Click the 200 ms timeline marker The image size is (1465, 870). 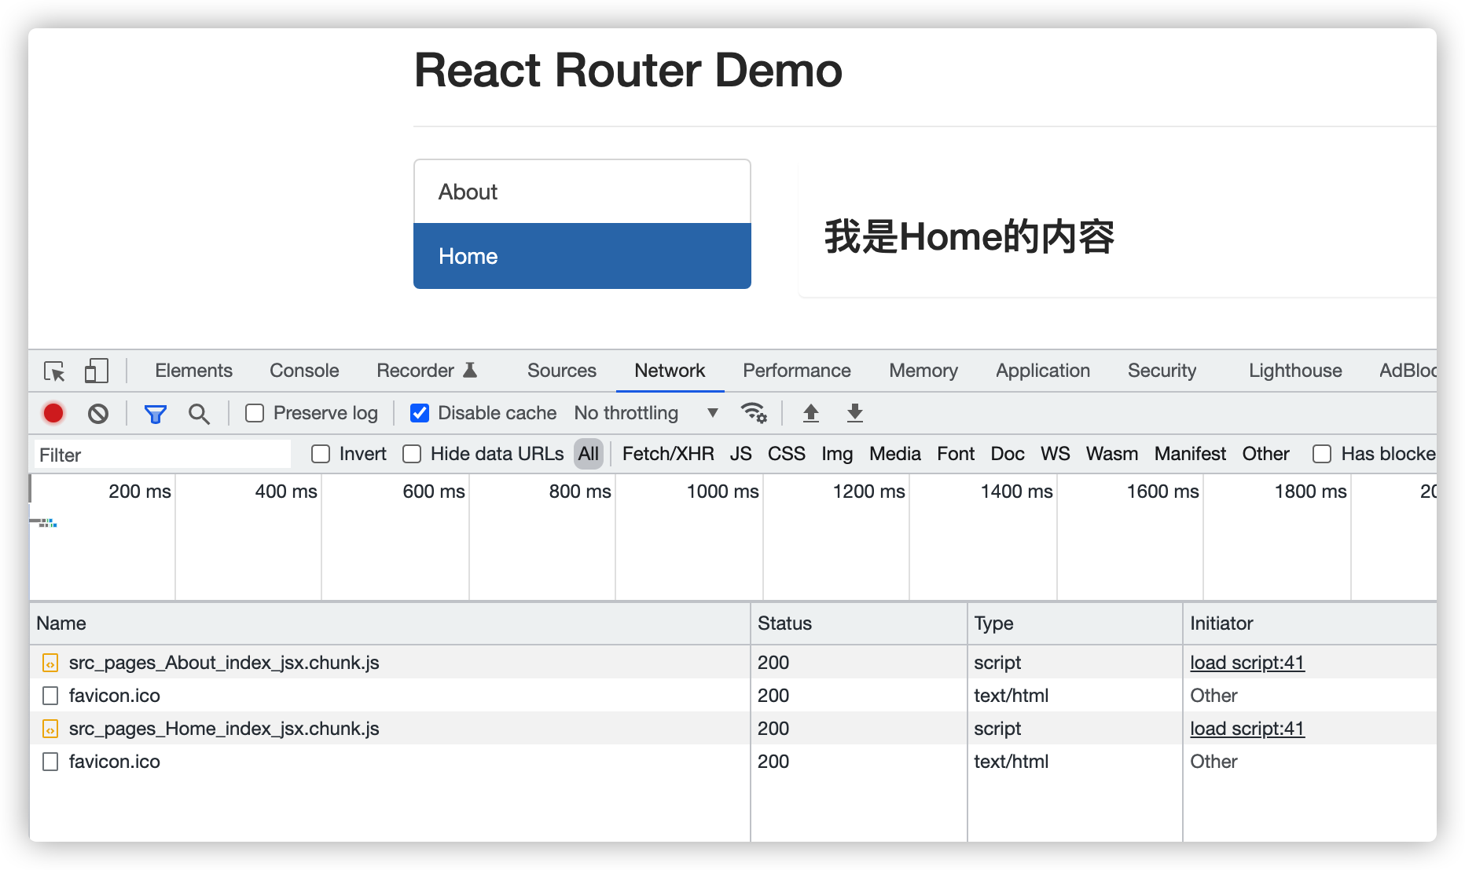click(x=139, y=492)
